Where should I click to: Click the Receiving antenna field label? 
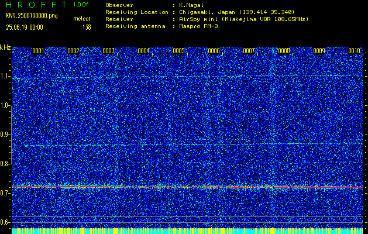tap(135, 26)
